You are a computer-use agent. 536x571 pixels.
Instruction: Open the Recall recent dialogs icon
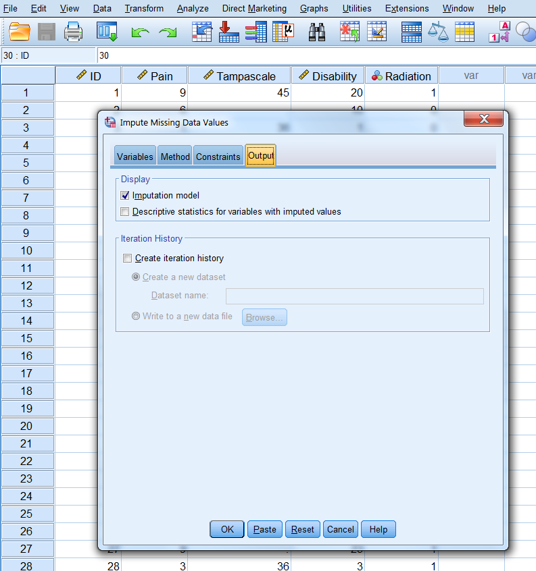tap(107, 31)
